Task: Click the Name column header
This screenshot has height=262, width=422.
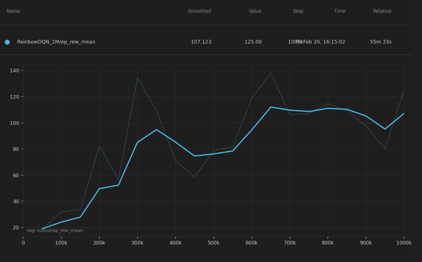Action: click(x=13, y=11)
